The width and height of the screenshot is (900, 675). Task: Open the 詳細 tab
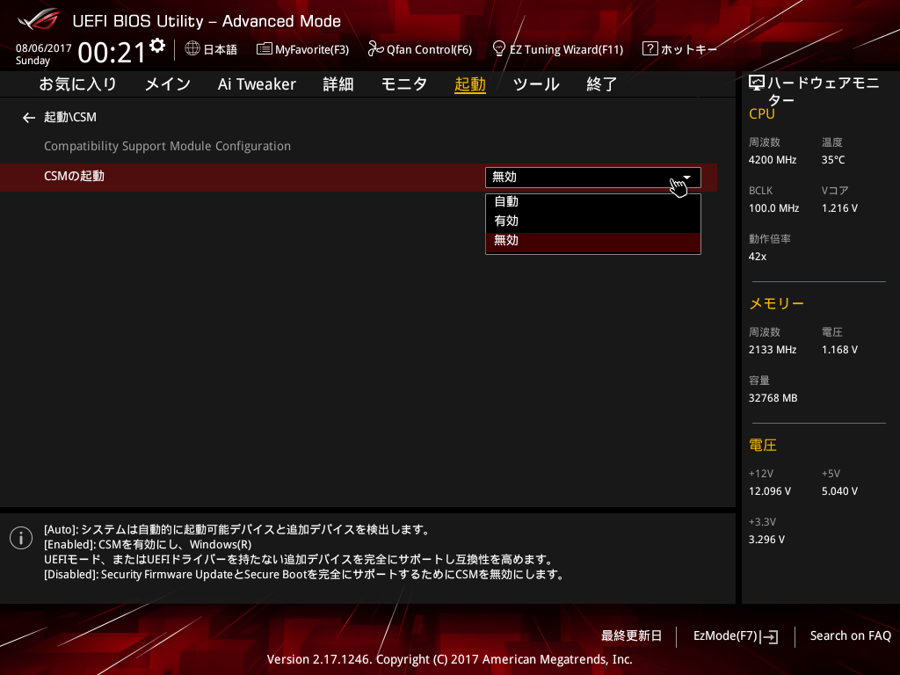click(x=338, y=84)
